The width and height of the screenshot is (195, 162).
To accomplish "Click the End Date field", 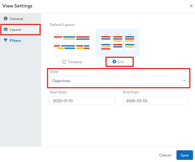I will click(x=155, y=101).
